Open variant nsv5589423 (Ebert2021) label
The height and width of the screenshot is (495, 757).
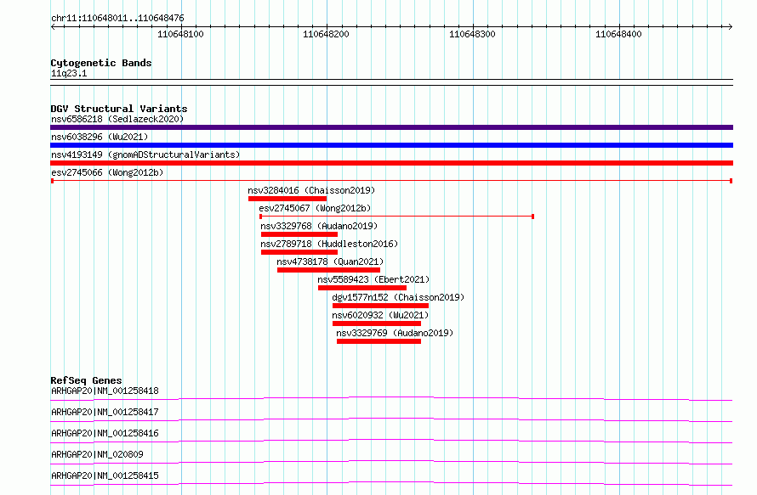(373, 279)
